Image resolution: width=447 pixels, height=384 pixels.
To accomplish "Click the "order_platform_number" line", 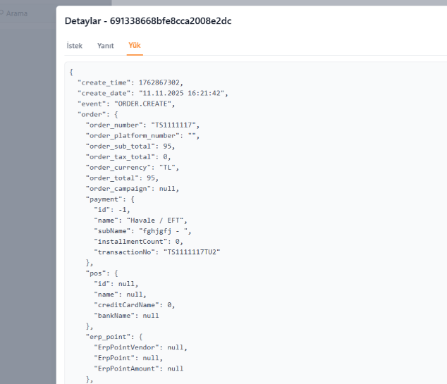I will pos(142,135).
